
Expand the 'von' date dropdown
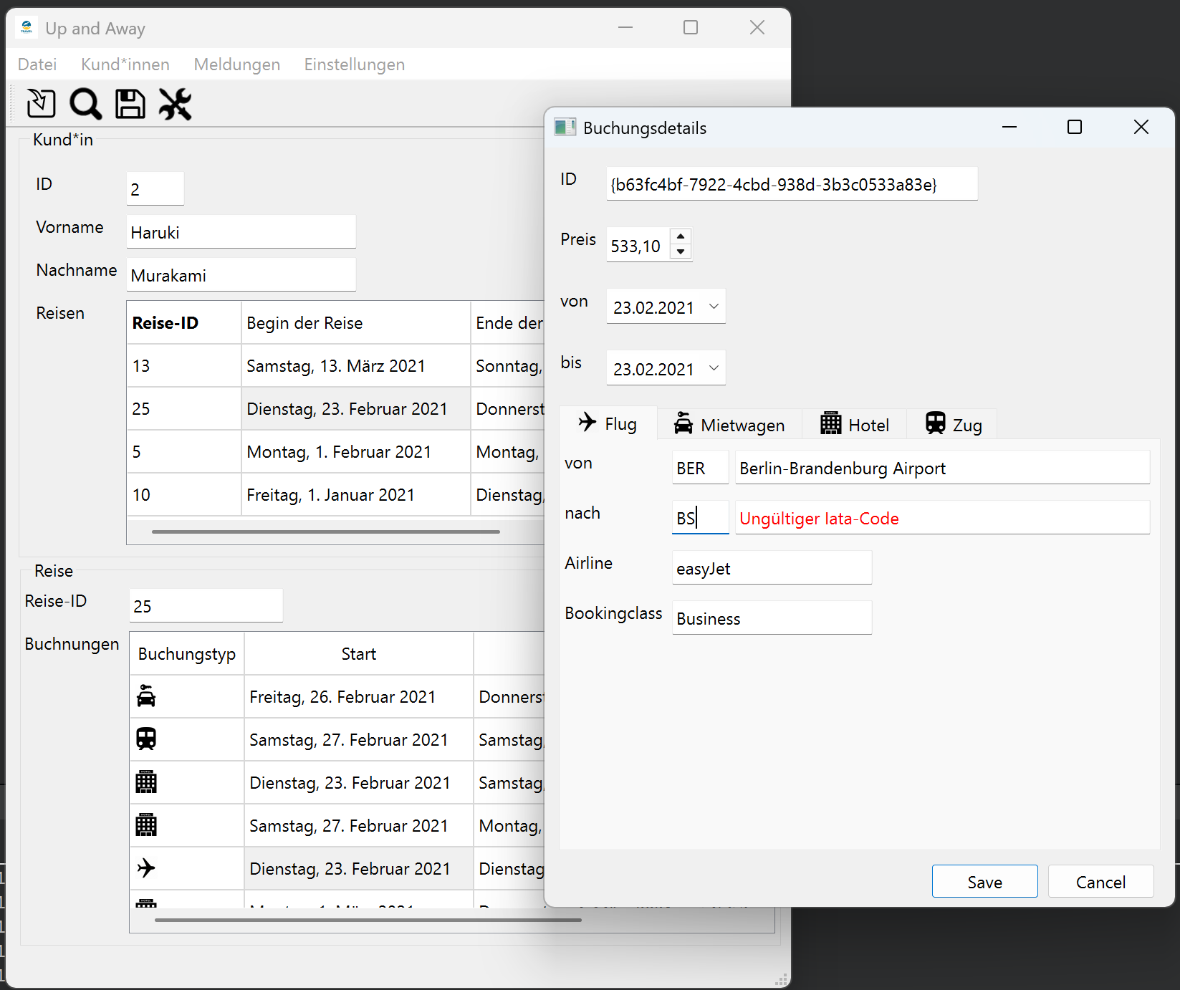tap(714, 307)
